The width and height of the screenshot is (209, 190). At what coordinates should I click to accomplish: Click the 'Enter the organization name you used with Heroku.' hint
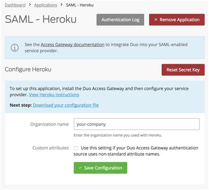pyautogui.click(x=118, y=135)
